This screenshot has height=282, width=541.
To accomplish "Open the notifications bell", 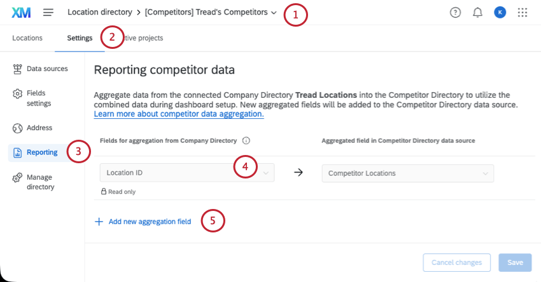I will click(477, 12).
